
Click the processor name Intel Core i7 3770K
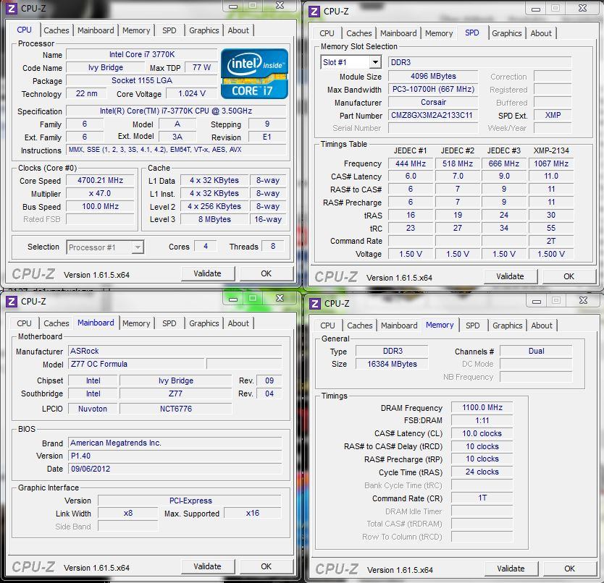(142, 55)
